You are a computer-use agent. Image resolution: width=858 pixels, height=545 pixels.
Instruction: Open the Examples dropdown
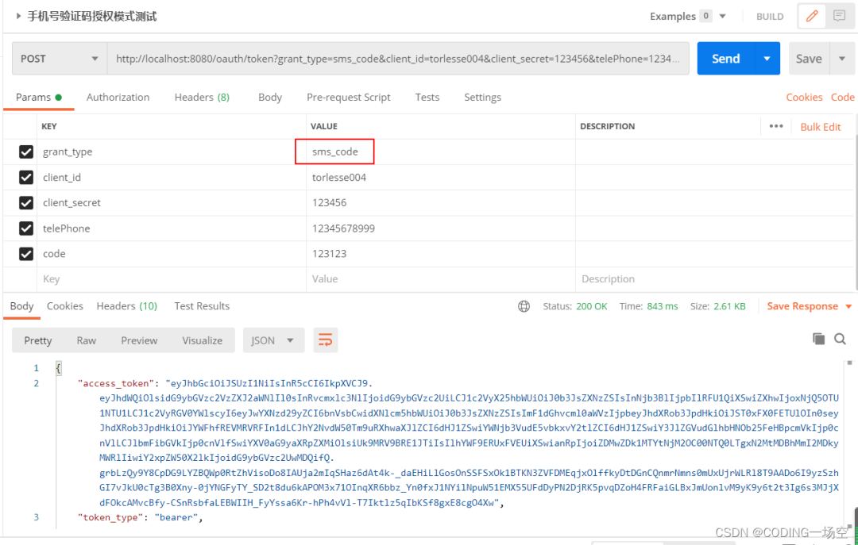(x=722, y=17)
